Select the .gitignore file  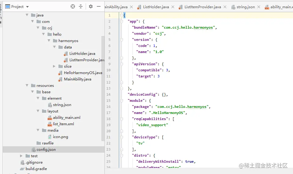click(x=34, y=162)
